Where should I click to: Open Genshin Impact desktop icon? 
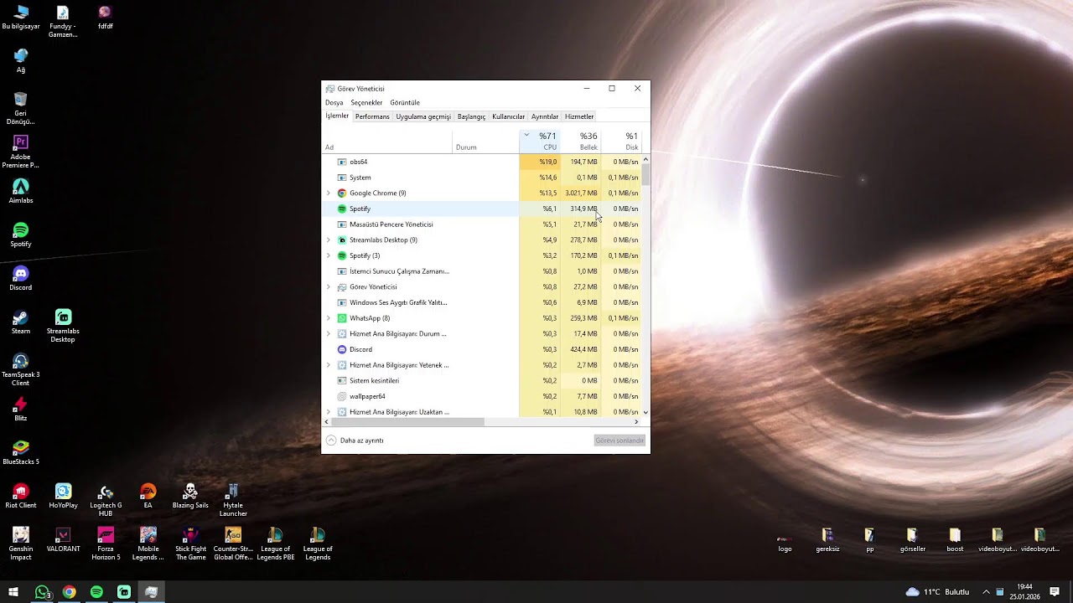pyautogui.click(x=21, y=544)
